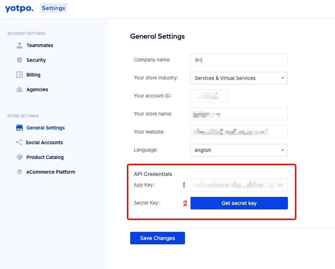
Task: Click Get secret key button
Action: (x=239, y=203)
